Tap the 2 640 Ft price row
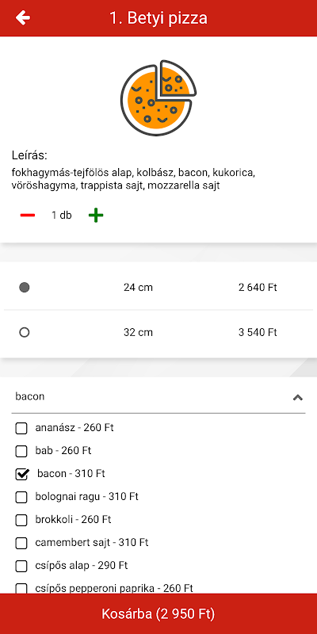This screenshot has height=634, width=317. tap(158, 288)
